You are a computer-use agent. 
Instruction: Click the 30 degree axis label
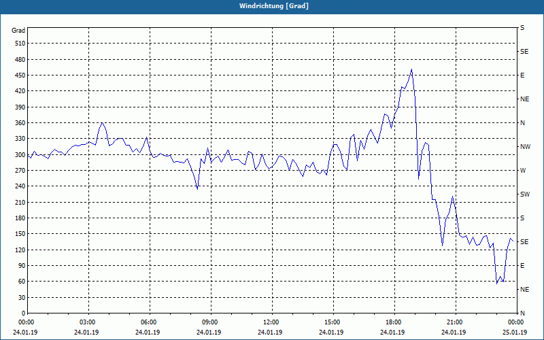[22, 298]
